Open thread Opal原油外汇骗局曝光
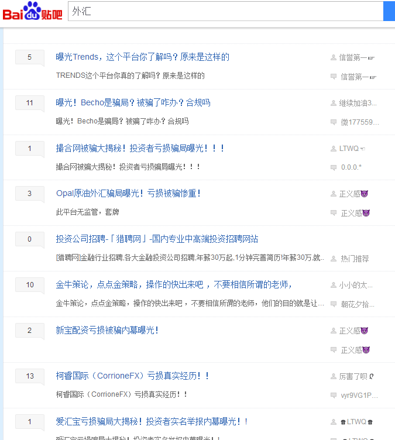395x440 pixels. click(128, 193)
